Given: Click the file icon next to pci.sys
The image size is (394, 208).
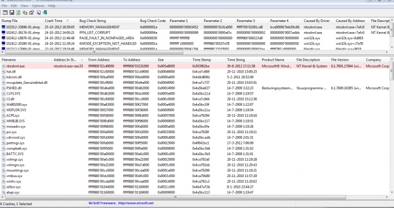Looking at the screenshot, I should coord(3,132).
